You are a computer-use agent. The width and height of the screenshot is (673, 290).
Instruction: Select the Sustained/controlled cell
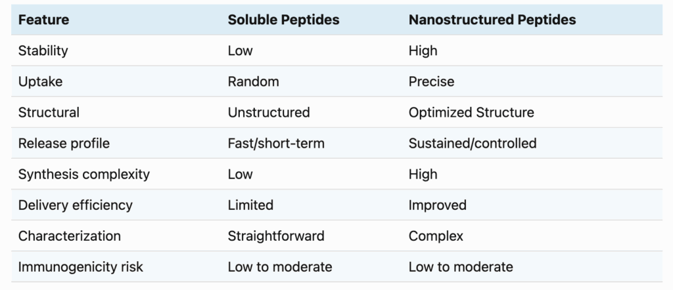473,143
